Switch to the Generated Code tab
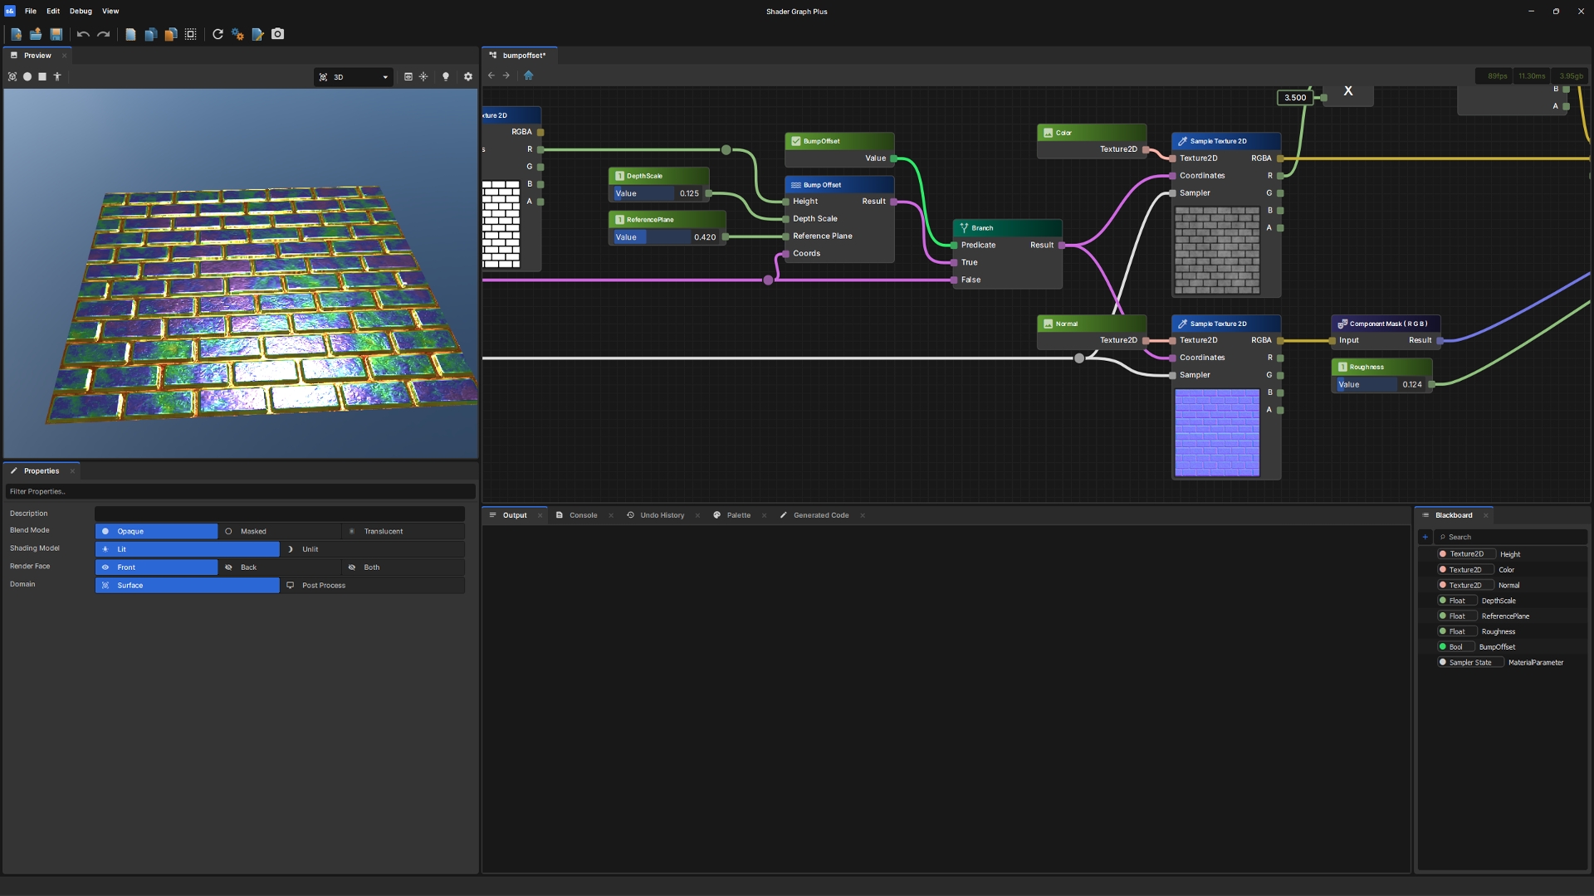This screenshot has height=896, width=1594. coord(821,515)
